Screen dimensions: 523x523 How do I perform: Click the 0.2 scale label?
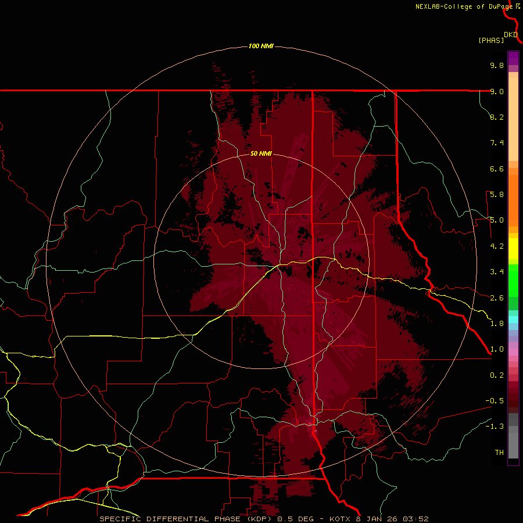[497, 375]
